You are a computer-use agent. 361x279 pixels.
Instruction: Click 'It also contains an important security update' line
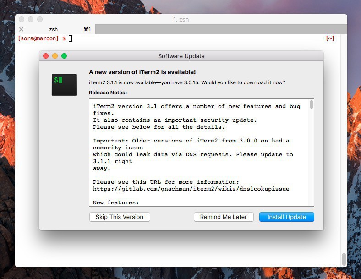pyautogui.click(x=175, y=120)
